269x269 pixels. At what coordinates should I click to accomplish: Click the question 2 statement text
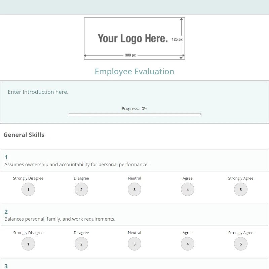[60, 219]
